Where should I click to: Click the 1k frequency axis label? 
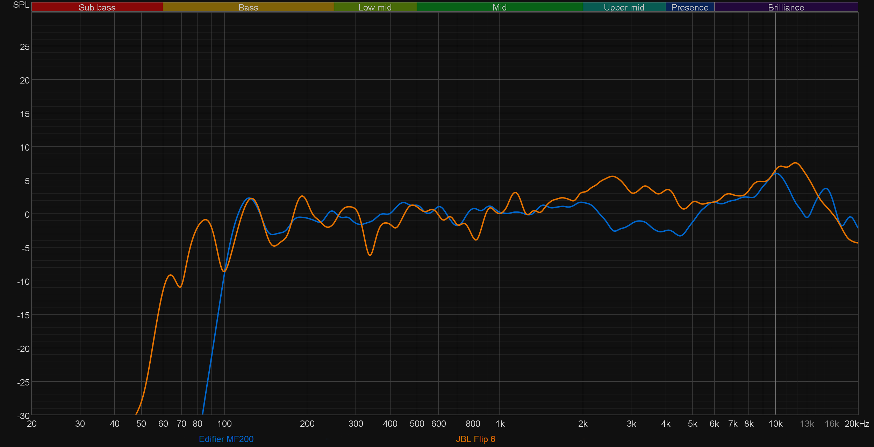(x=500, y=424)
